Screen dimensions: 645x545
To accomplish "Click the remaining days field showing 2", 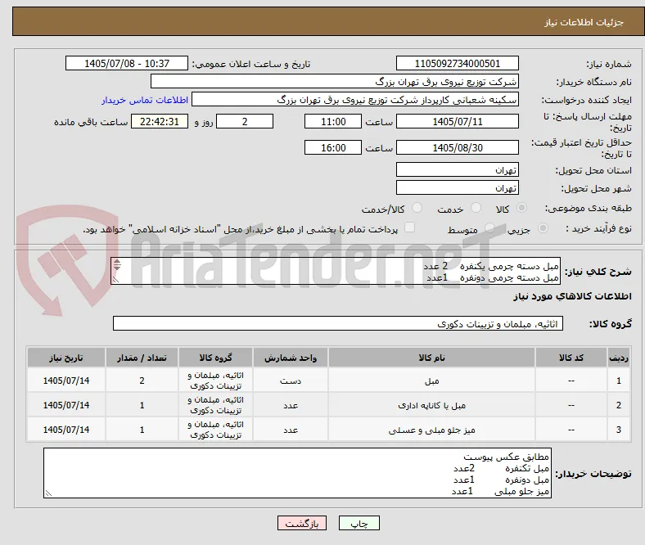I will pos(245,121).
